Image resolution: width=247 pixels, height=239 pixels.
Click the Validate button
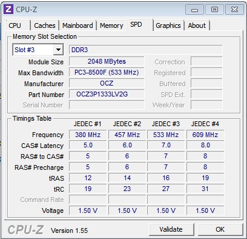coord(171,229)
